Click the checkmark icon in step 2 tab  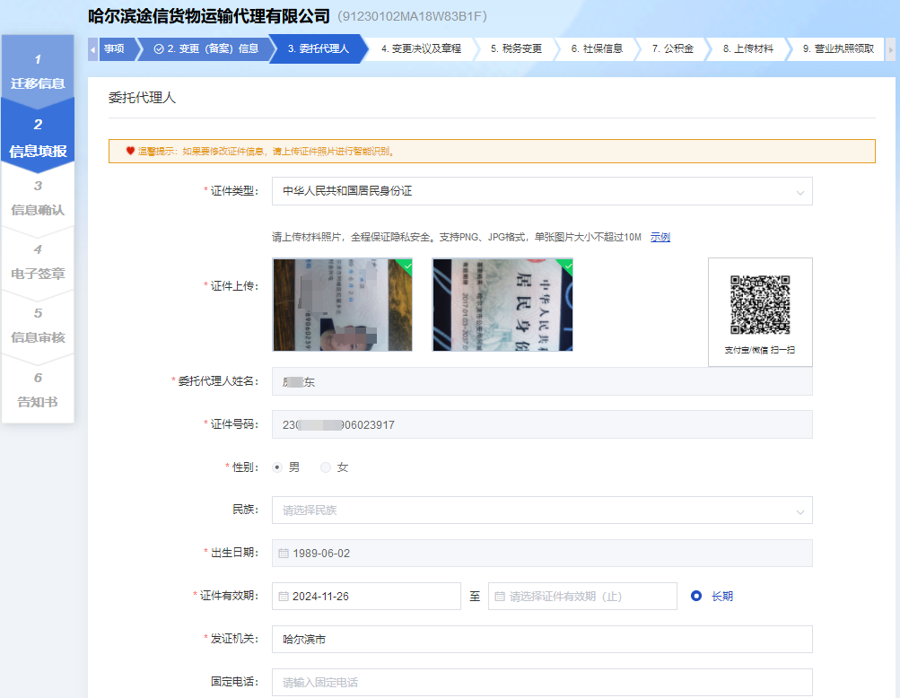coord(159,49)
